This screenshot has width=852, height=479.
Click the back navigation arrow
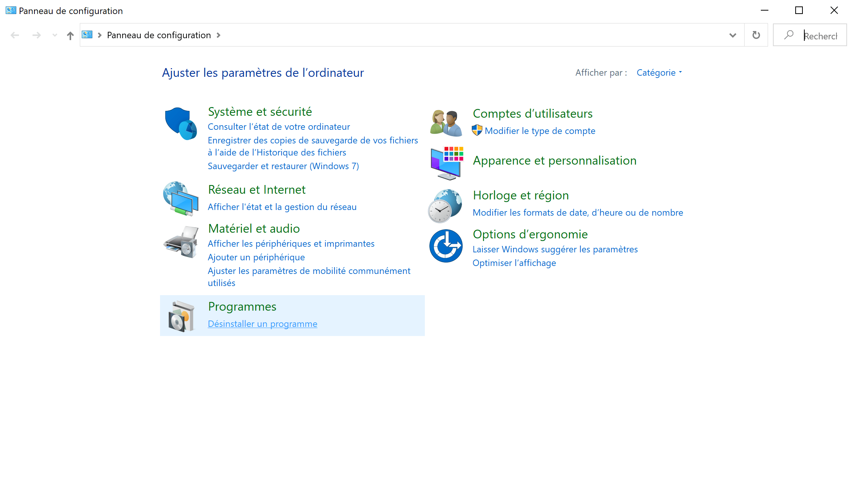point(15,35)
